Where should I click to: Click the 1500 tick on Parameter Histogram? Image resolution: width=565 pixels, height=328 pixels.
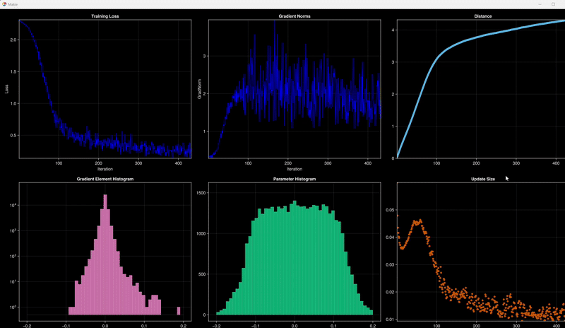click(201, 193)
